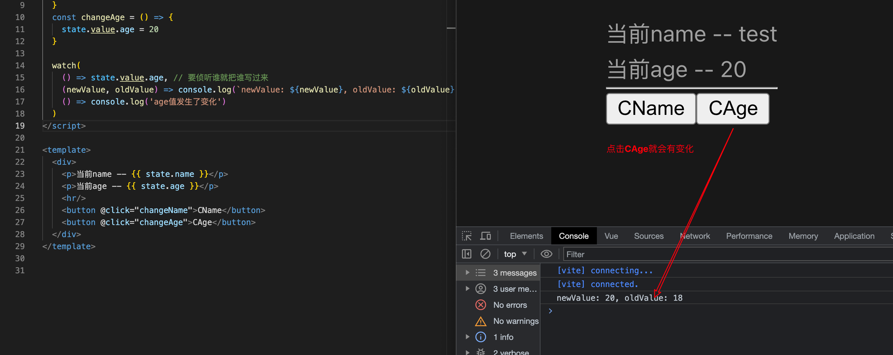The image size is (893, 355).
Task: Click 'state.value.age = 20' on line 11
Action: (110, 29)
